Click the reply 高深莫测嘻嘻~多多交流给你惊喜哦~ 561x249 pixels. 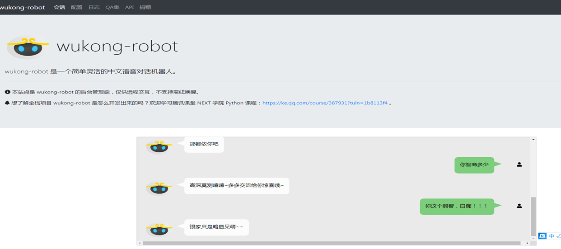click(237, 186)
